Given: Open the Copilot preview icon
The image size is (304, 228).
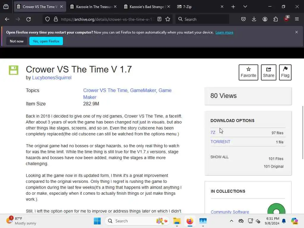Looking at the screenshot, I should tap(294, 221).
